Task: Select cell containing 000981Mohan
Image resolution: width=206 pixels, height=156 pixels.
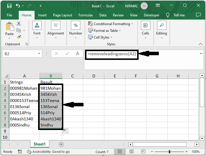Action: pyautogui.click(x=24, y=88)
